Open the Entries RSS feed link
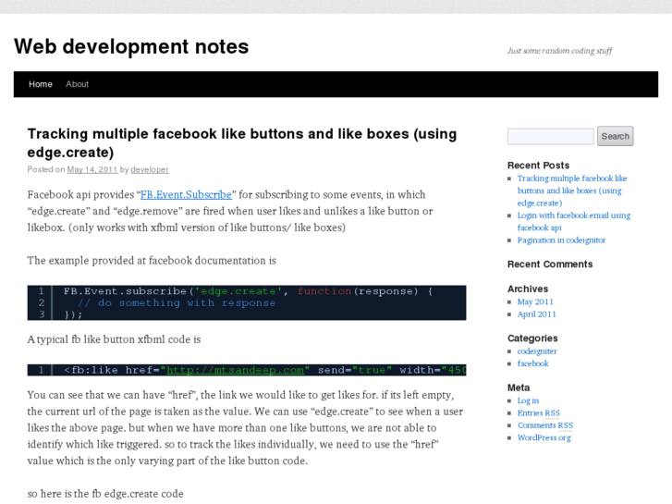Image resolution: width=672 pixels, height=504 pixels. [538, 413]
